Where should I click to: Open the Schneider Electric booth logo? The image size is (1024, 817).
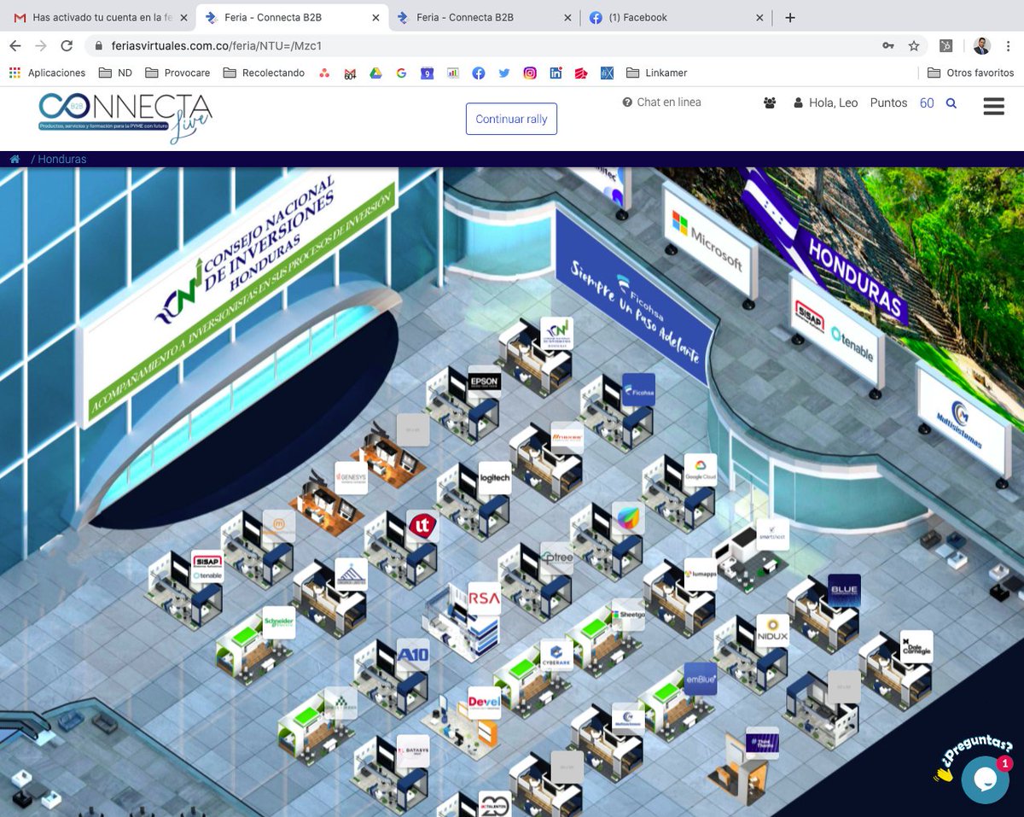coord(279,622)
